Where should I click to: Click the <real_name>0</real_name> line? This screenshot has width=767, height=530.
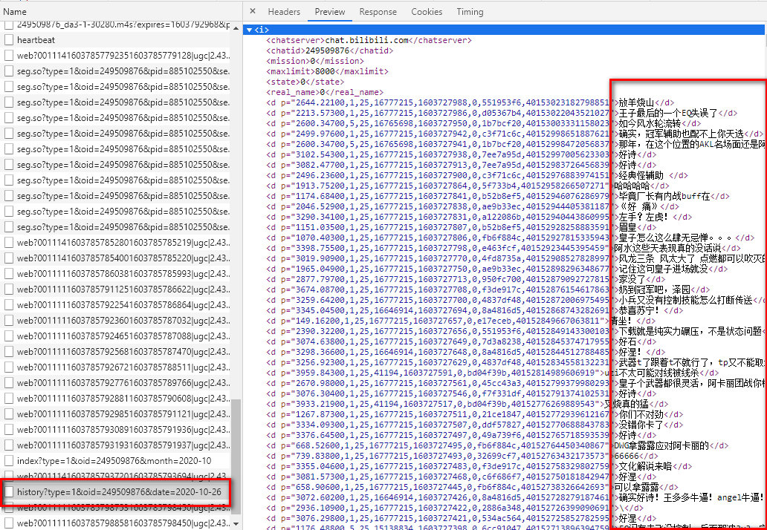[325, 92]
